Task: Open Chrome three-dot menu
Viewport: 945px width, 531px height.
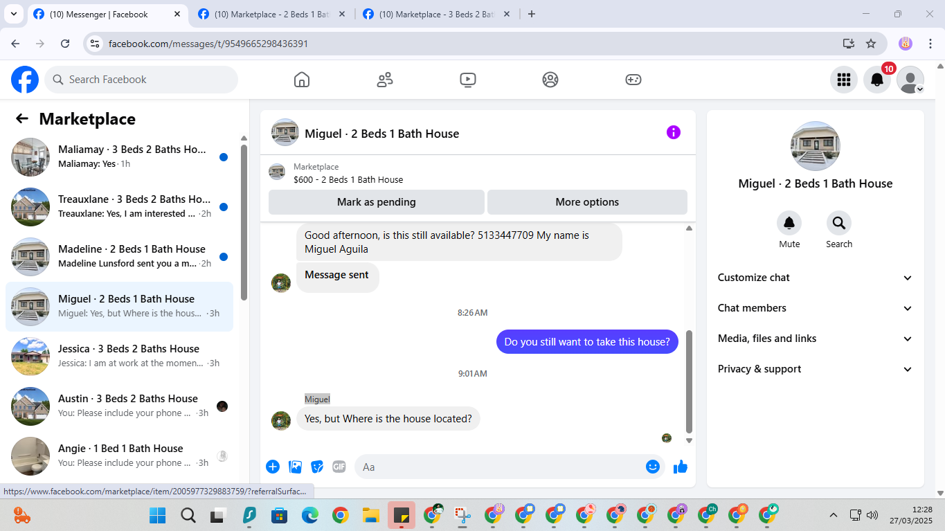Action: pos(930,44)
